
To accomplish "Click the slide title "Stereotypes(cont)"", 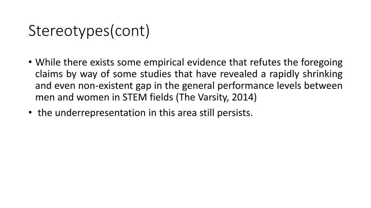I will pyautogui.click(x=89, y=31).
